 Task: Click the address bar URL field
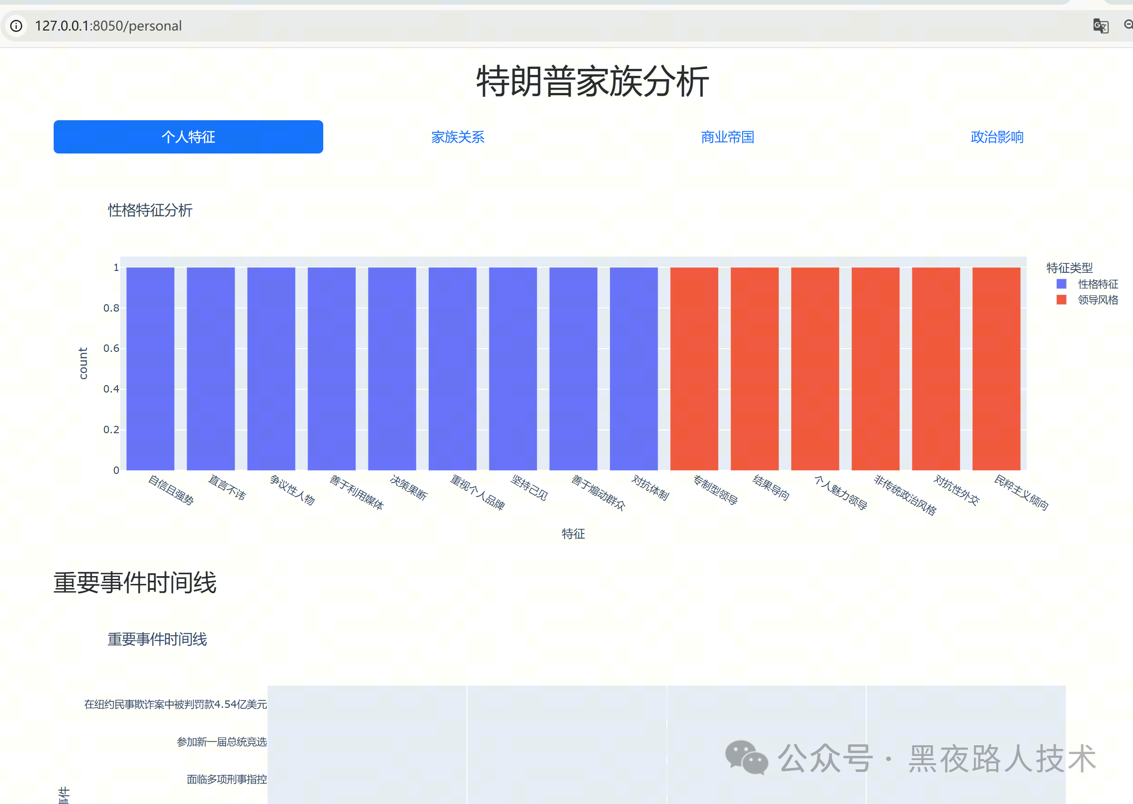[109, 26]
